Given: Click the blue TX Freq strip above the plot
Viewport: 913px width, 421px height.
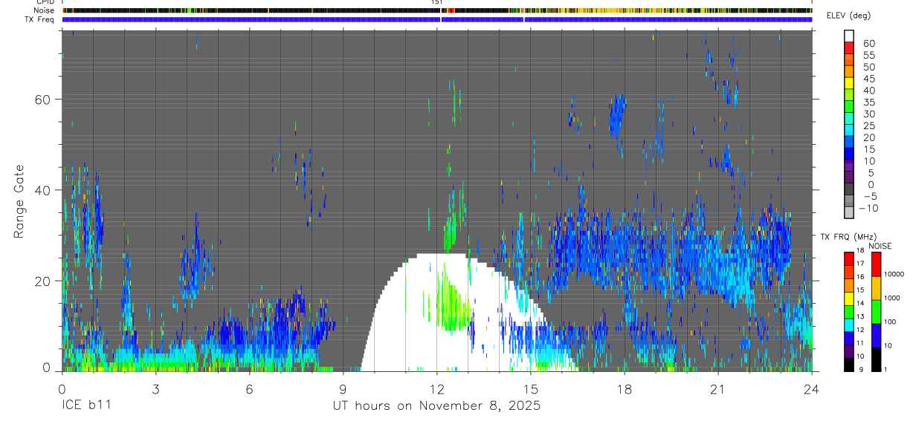Looking at the screenshot, I should 437,19.
